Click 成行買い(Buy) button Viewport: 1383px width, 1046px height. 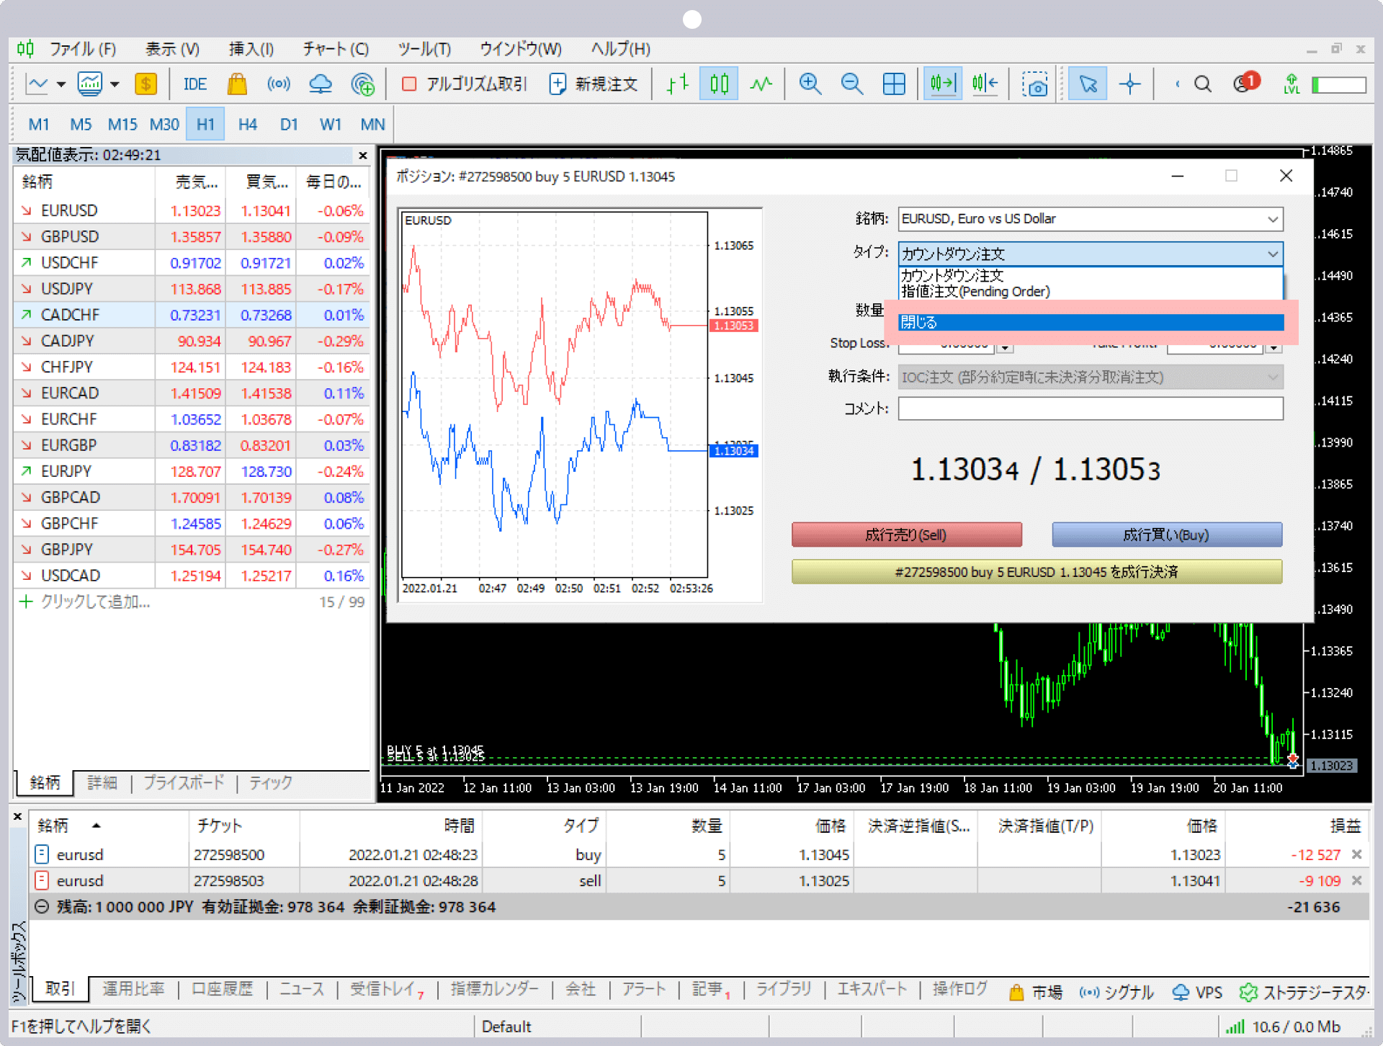[1167, 535]
